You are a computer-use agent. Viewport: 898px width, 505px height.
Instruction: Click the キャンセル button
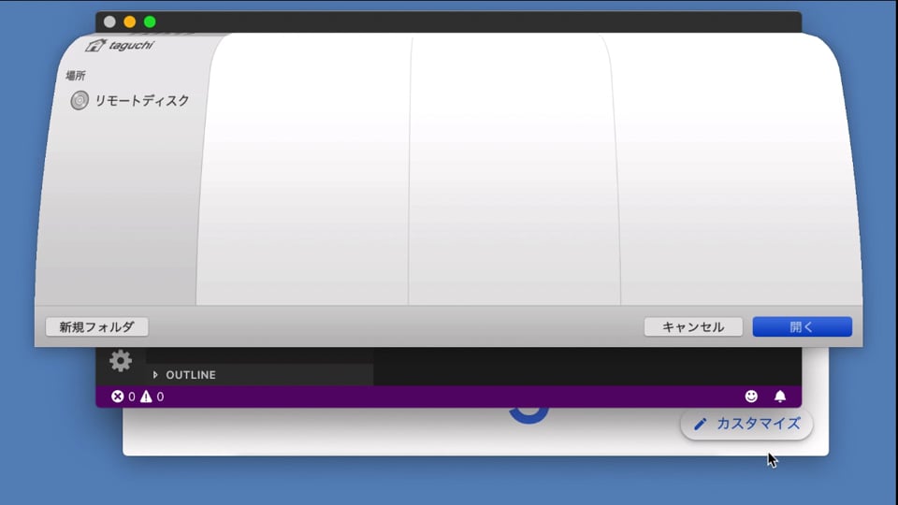coord(693,327)
